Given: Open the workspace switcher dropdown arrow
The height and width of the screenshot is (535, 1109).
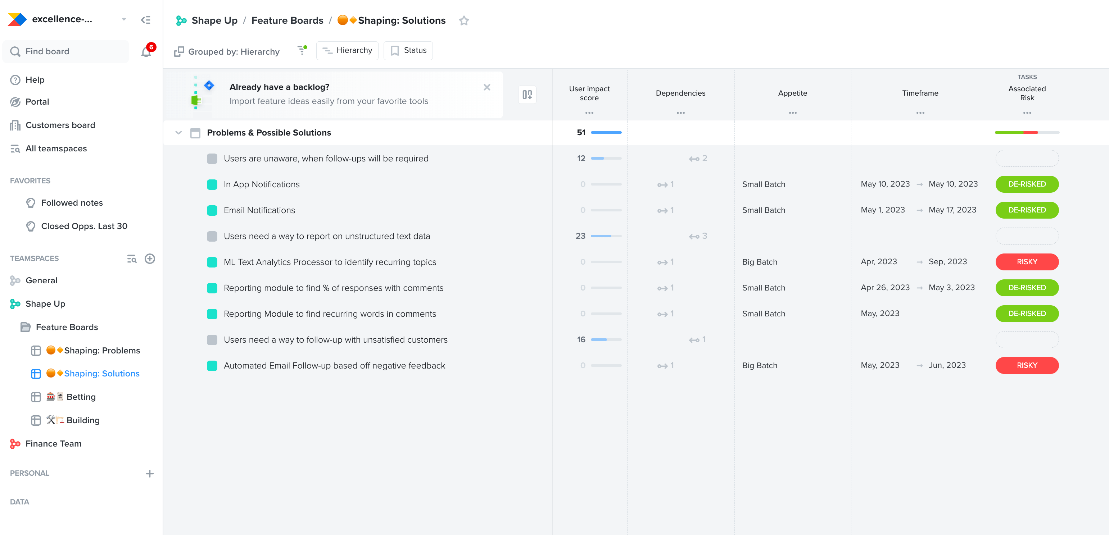Looking at the screenshot, I should [124, 19].
